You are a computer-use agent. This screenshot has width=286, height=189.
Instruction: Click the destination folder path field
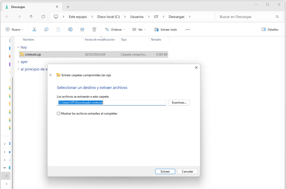[111, 103]
